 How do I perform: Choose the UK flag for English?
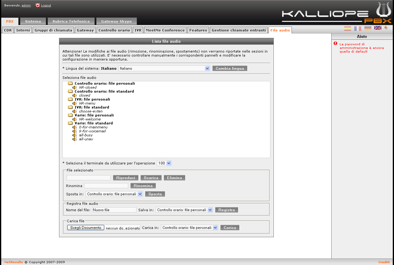pyautogui.click(x=378, y=28)
